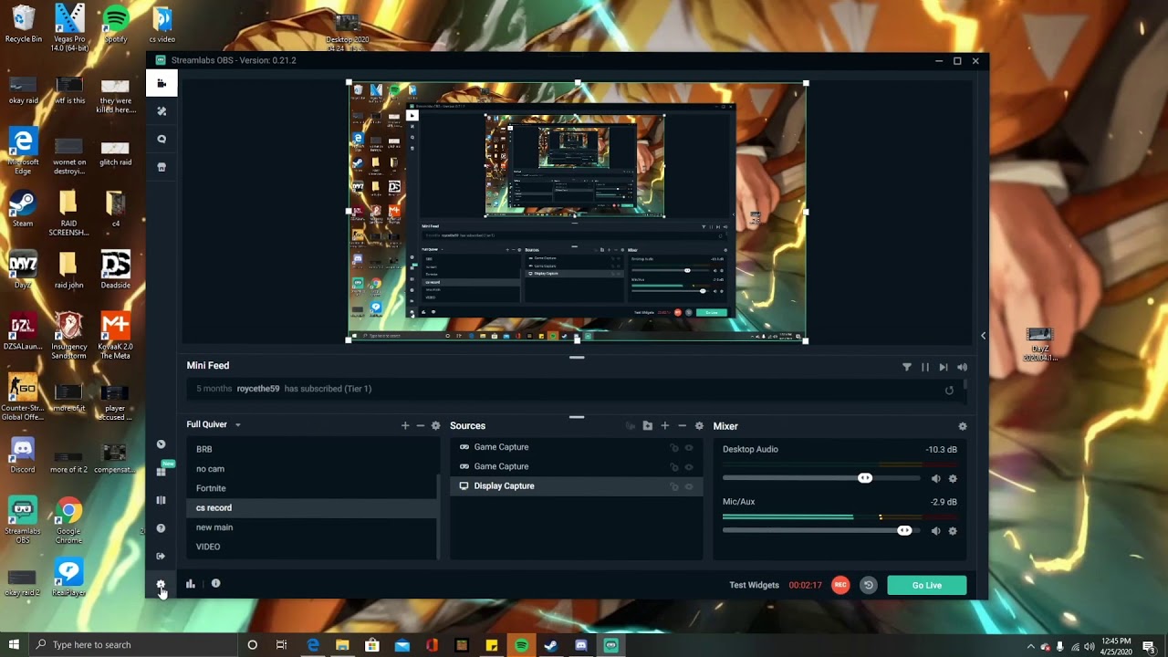Click the Test Widgets button
1168x657 pixels.
point(754,585)
